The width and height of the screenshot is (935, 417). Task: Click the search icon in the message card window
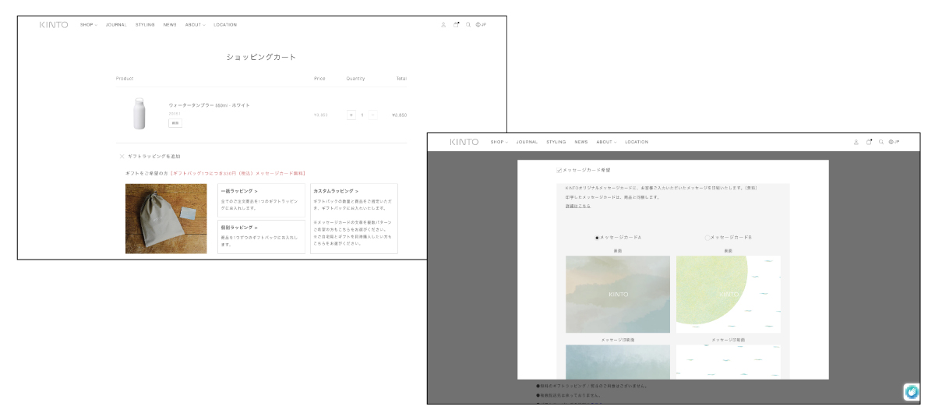pos(881,142)
